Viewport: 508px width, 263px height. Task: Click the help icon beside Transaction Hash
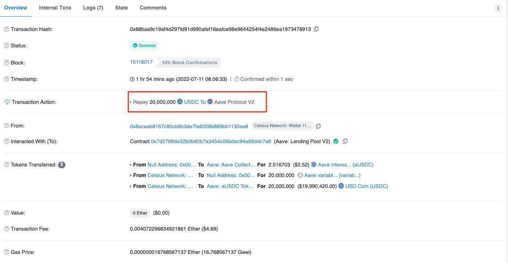pyautogui.click(x=7, y=29)
